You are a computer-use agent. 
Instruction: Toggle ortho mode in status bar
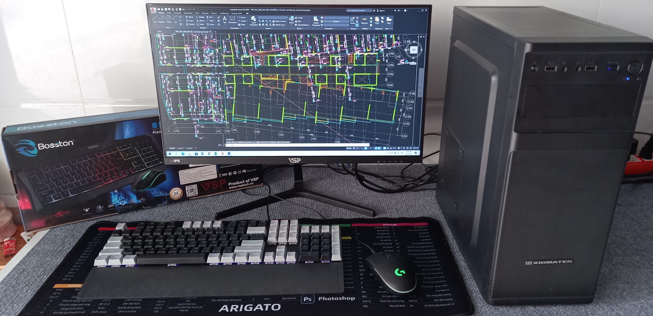[x=362, y=148]
